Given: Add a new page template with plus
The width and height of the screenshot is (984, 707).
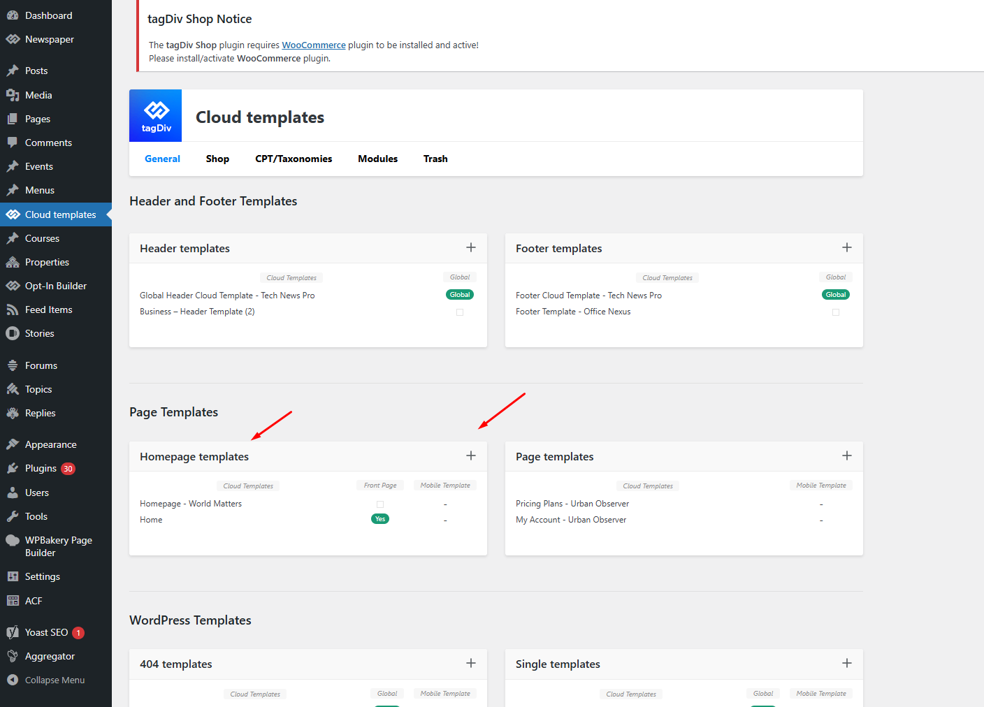Looking at the screenshot, I should click(847, 455).
